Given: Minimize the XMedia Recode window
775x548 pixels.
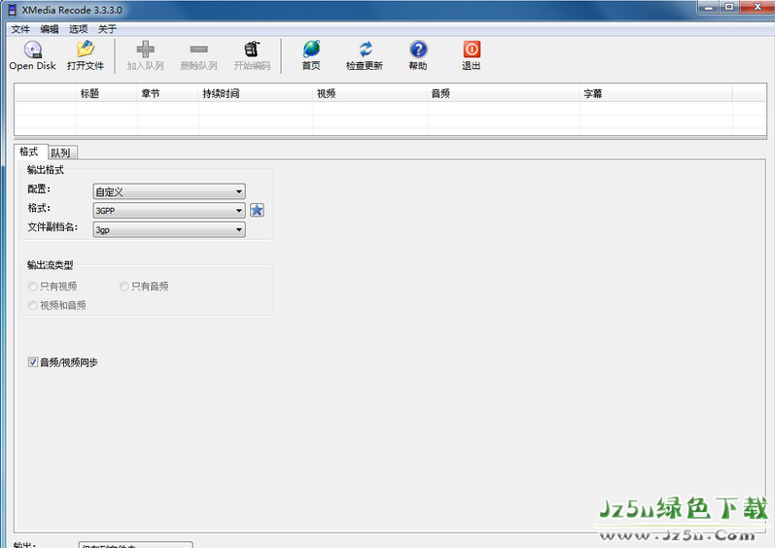Looking at the screenshot, I should pyautogui.click(x=708, y=7).
